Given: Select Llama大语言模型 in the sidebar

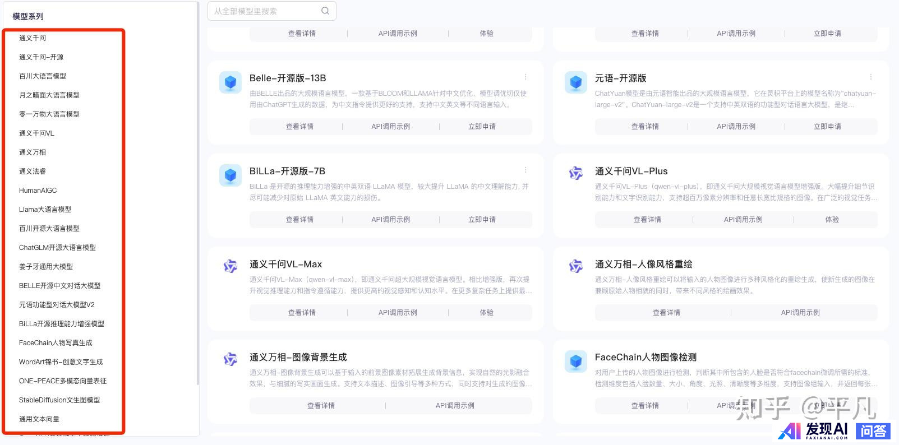Looking at the screenshot, I should (x=45, y=210).
